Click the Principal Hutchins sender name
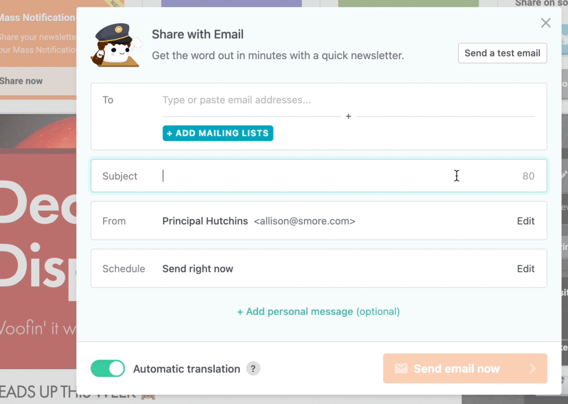The height and width of the screenshot is (404, 568). [205, 221]
